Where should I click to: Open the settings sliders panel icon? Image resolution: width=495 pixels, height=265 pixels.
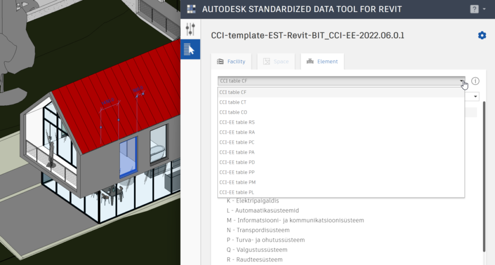(x=190, y=29)
